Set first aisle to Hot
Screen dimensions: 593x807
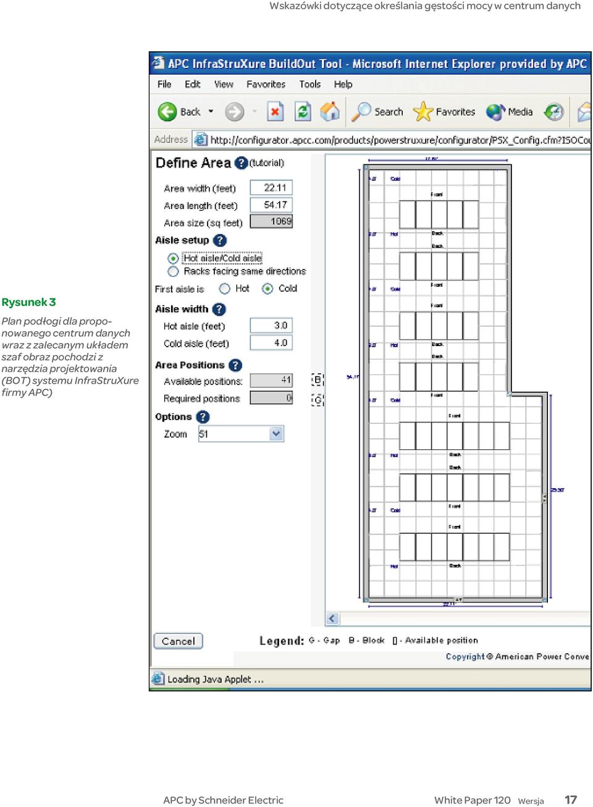[x=225, y=289]
